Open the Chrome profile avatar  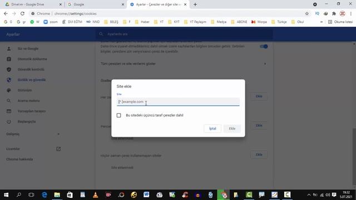(343, 13)
